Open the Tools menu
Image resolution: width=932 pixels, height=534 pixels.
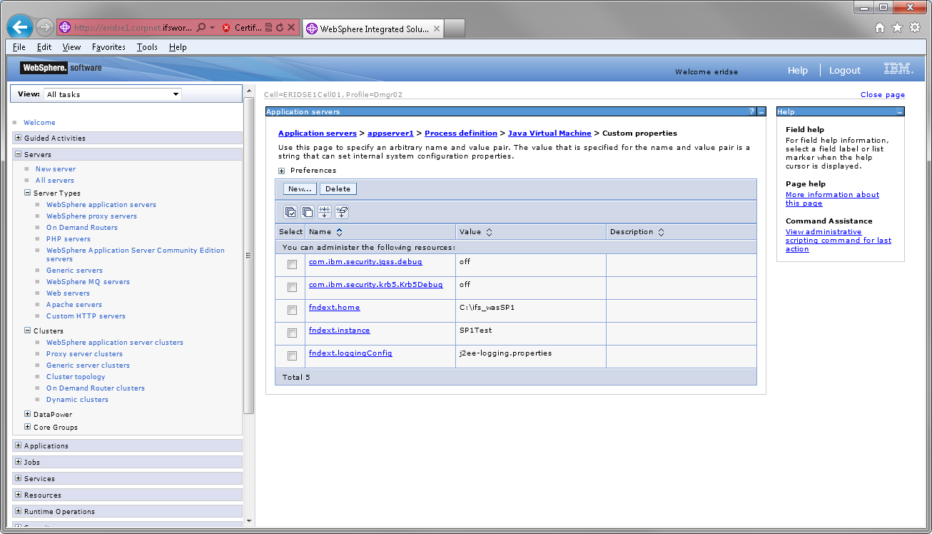[147, 47]
